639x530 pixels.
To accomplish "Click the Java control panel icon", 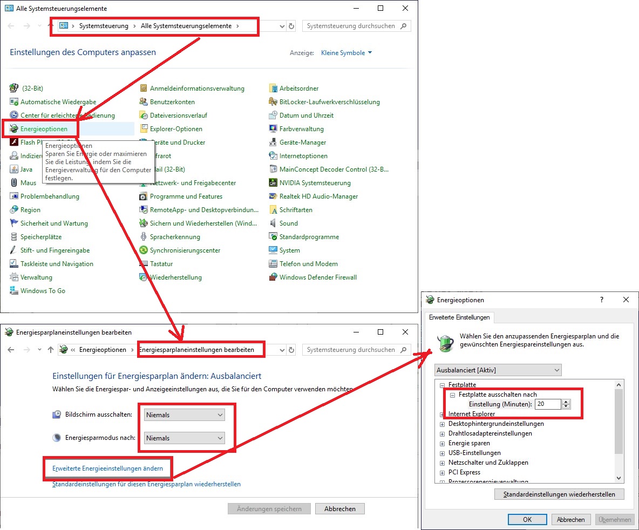I will [14, 169].
